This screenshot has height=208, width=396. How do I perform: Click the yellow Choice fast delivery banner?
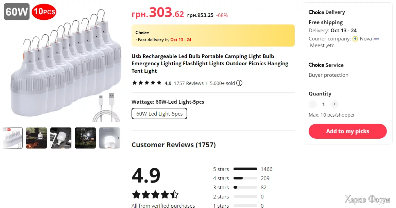(x=213, y=35)
